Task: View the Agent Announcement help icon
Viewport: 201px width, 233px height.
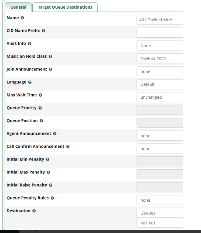Action: (55, 134)
